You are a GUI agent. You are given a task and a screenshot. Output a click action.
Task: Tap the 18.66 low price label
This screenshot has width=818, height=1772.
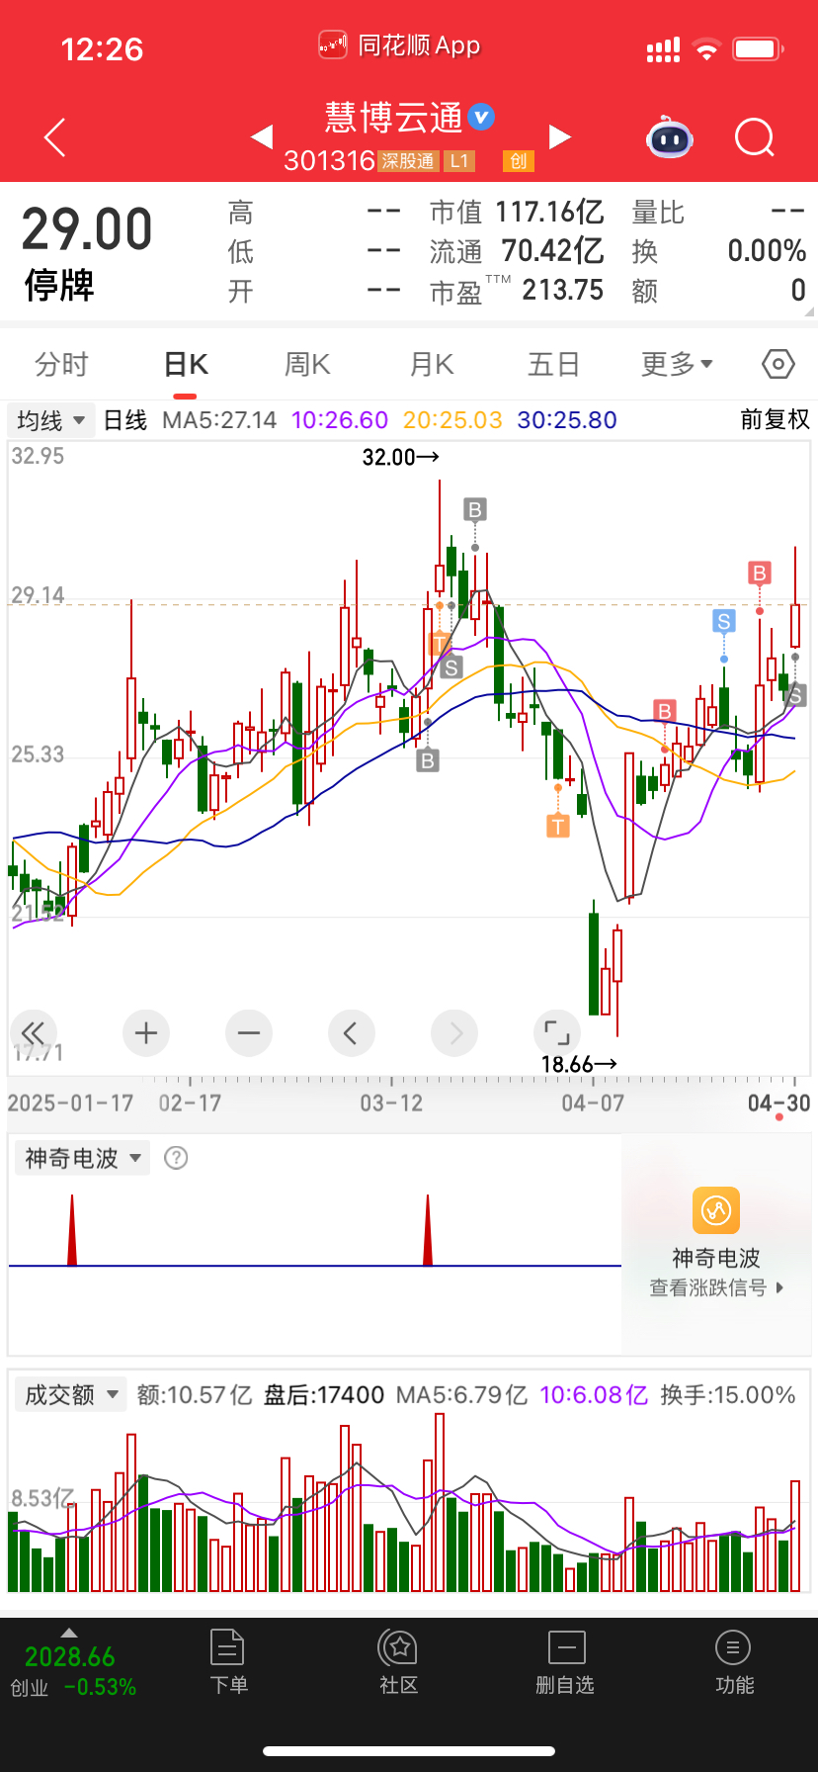coord(579,1064)
